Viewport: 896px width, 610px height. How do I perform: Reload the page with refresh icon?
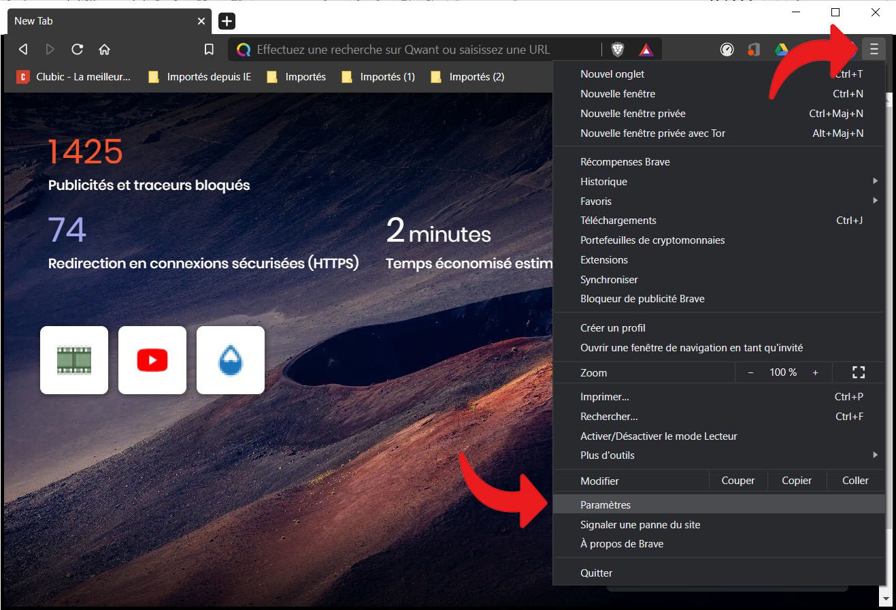click(x=77, y=49)
